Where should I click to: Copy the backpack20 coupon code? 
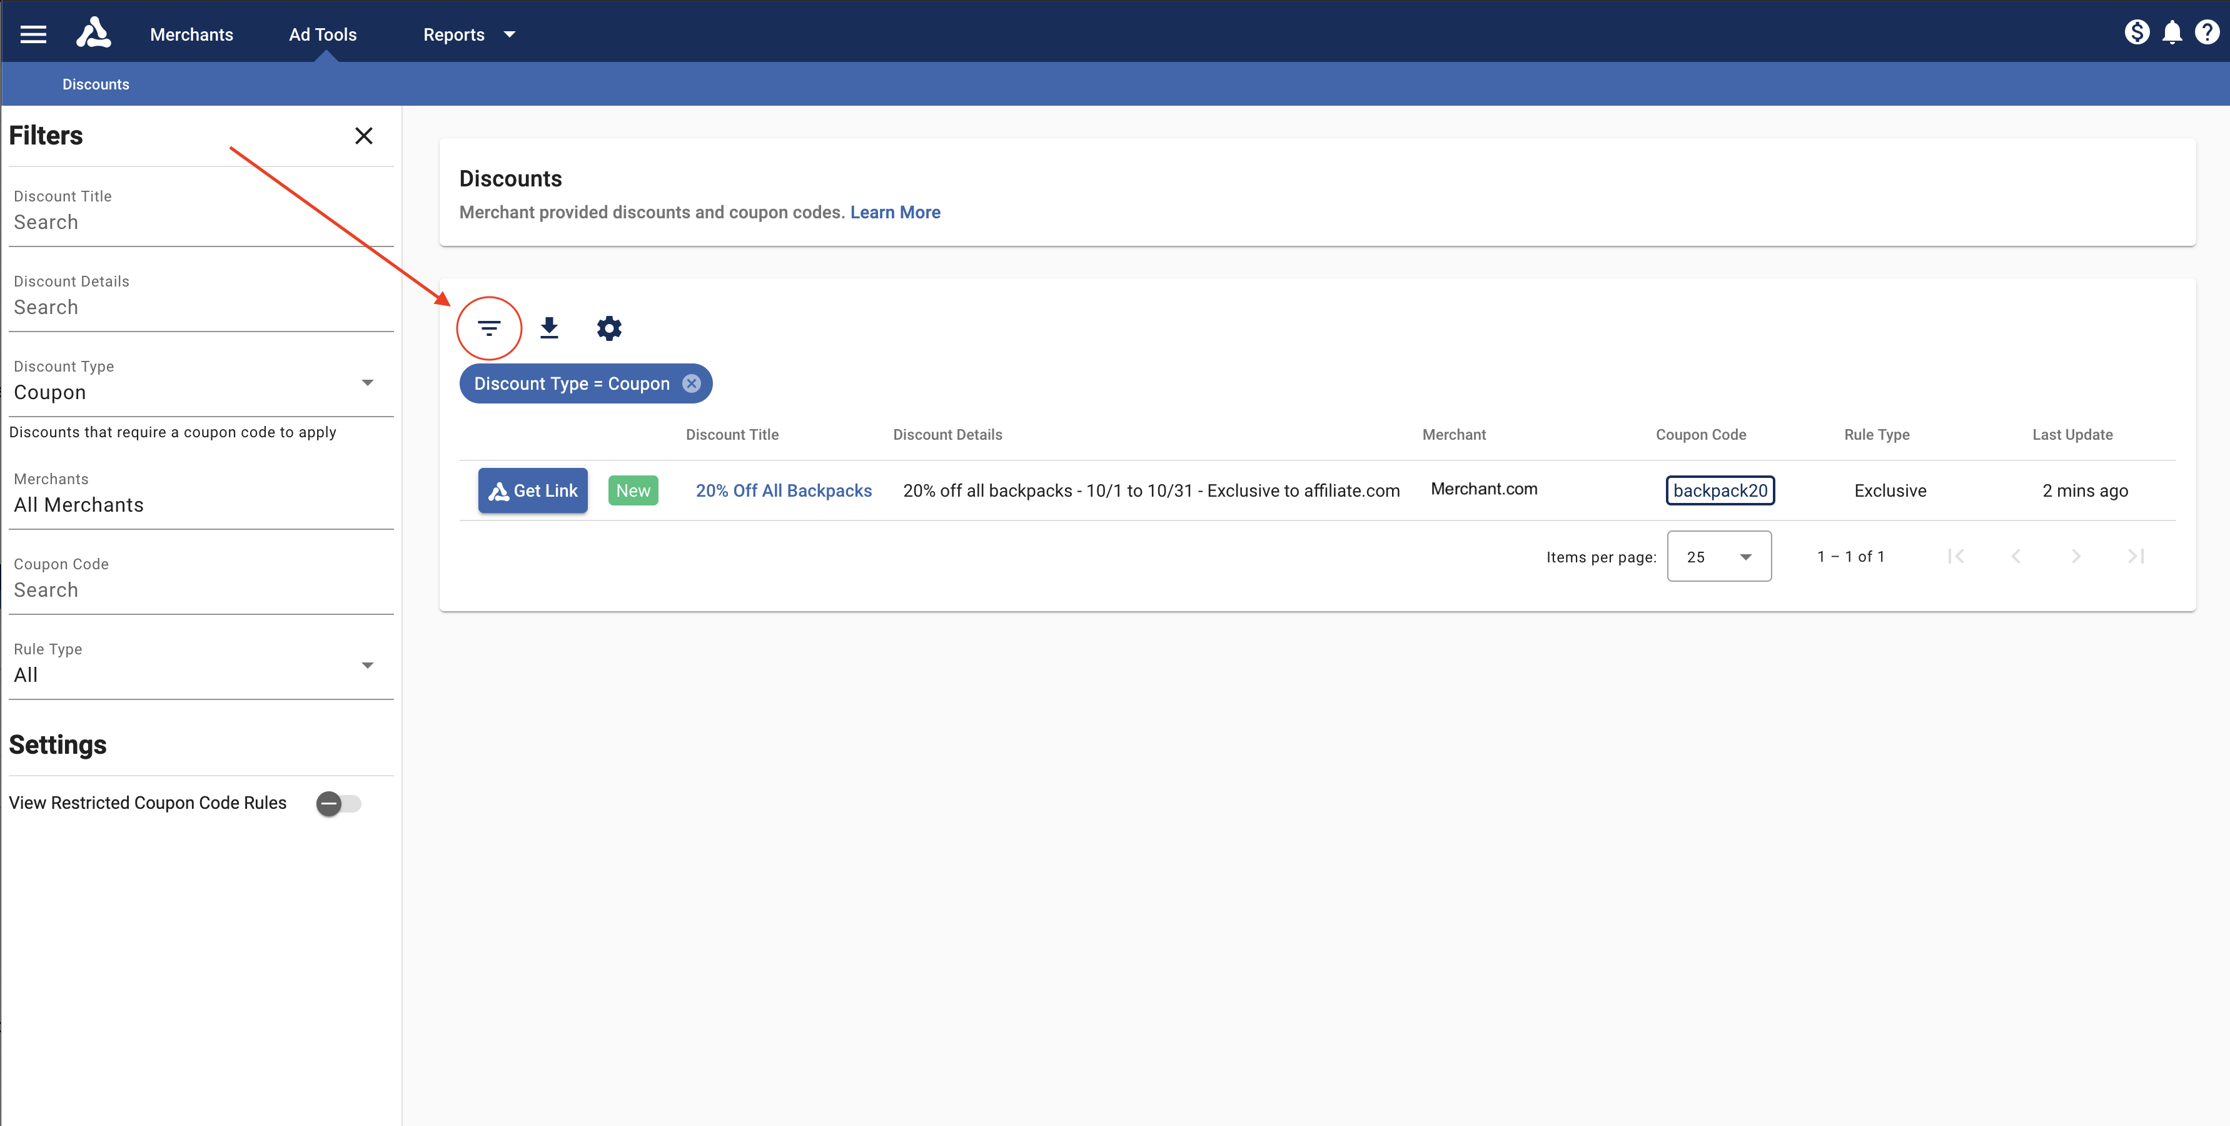click(1719, 490)
